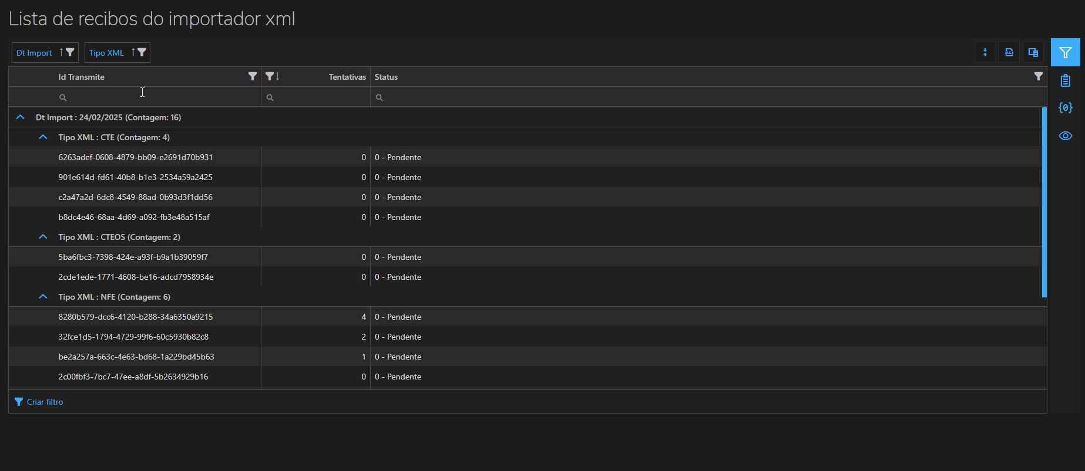Click filter icon on Dt Import group chip

(x=70, y=52)
